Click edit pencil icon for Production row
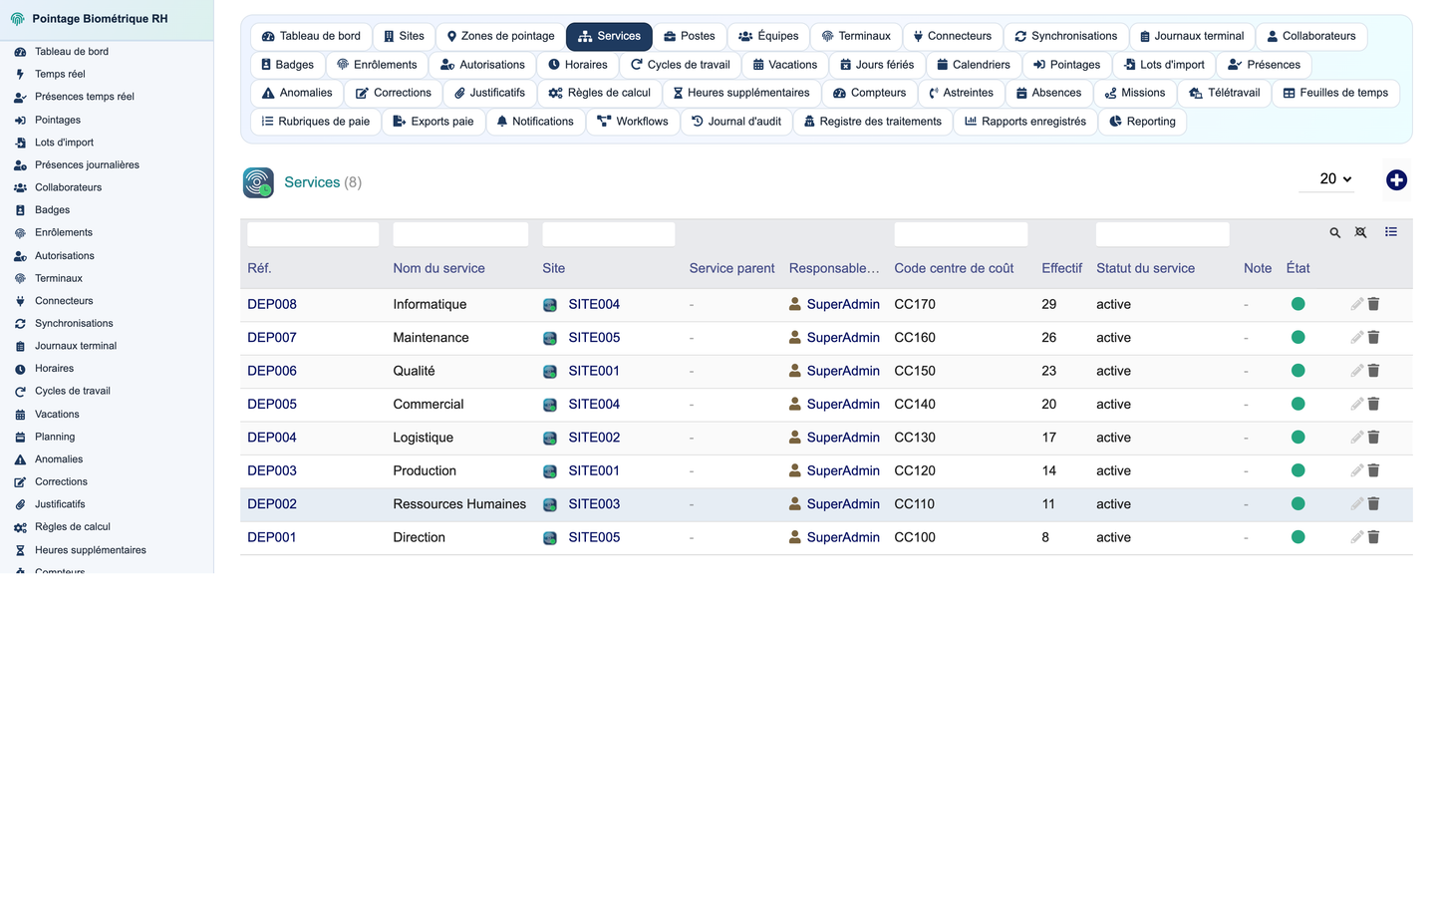This screenshot has height=900, width=1440. point(1356,470)
